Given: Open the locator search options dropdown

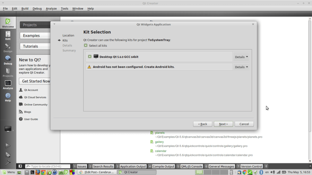Looking at the screenshot, I should tap(28, 166).
